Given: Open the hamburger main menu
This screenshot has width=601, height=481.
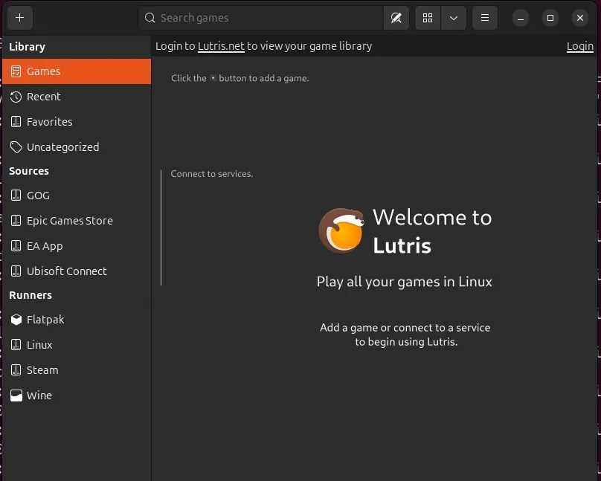Looking at the screenshot, I should (485, 18).
